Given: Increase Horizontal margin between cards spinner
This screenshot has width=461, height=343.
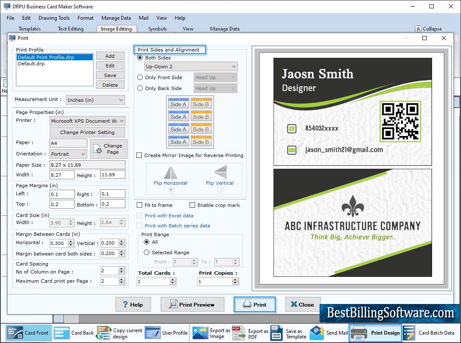Looking at the screenshot, I should click(70, 242).
